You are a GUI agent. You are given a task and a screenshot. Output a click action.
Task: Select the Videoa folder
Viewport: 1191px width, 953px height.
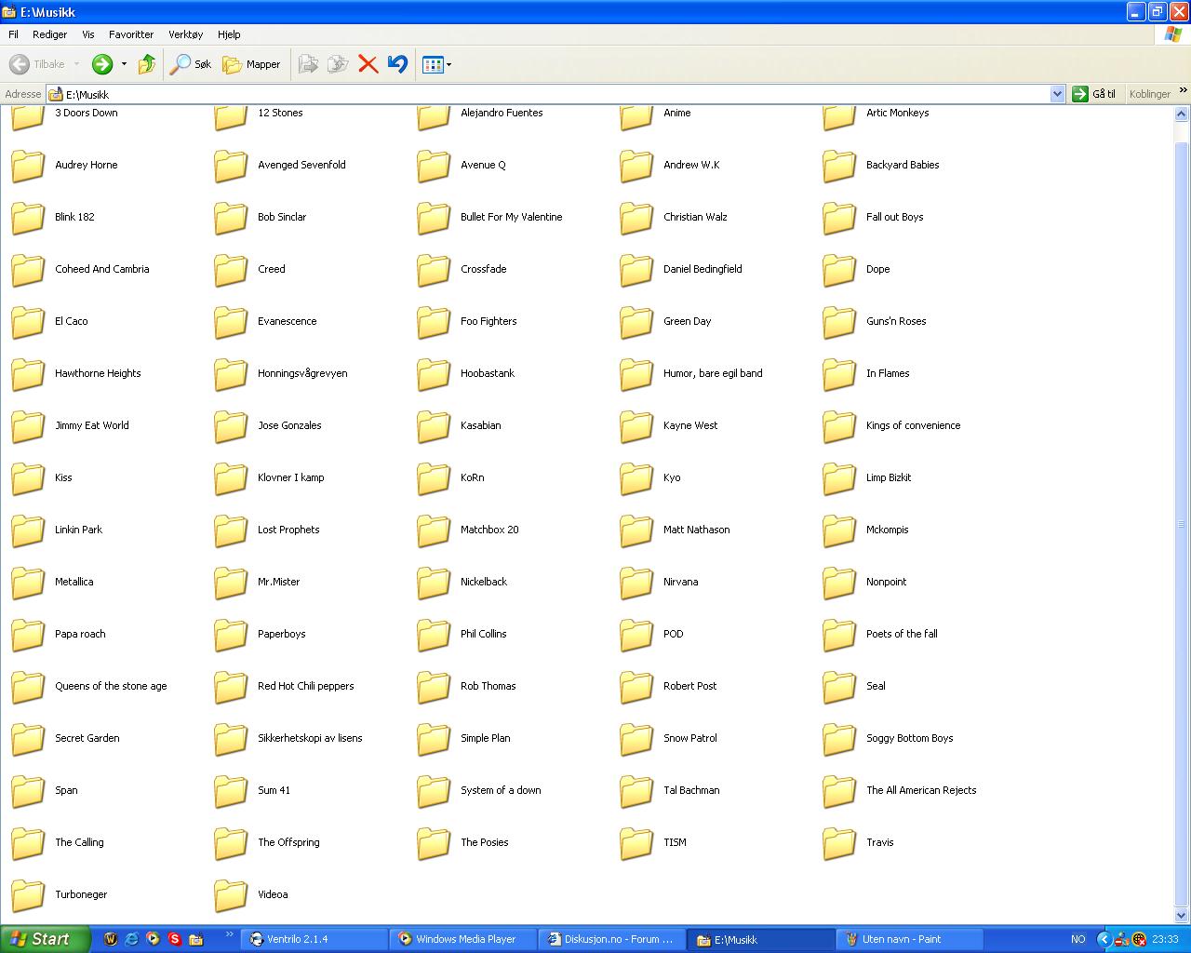(252, 895)
